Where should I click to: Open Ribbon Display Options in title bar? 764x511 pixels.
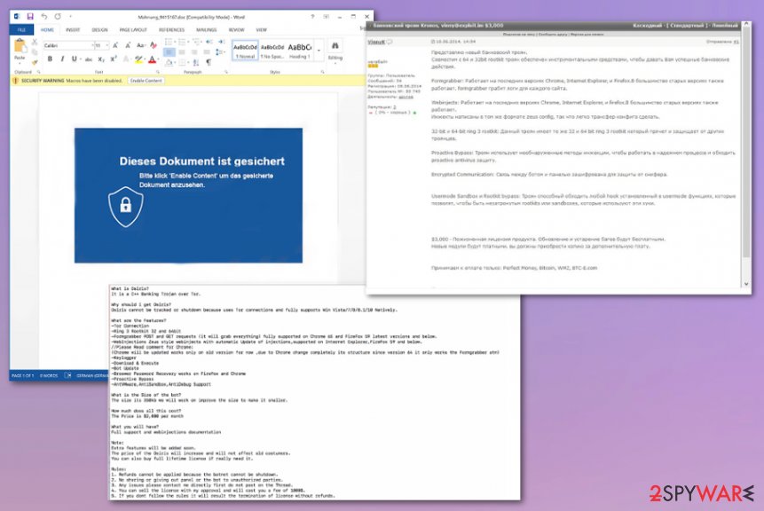(326, 17)
